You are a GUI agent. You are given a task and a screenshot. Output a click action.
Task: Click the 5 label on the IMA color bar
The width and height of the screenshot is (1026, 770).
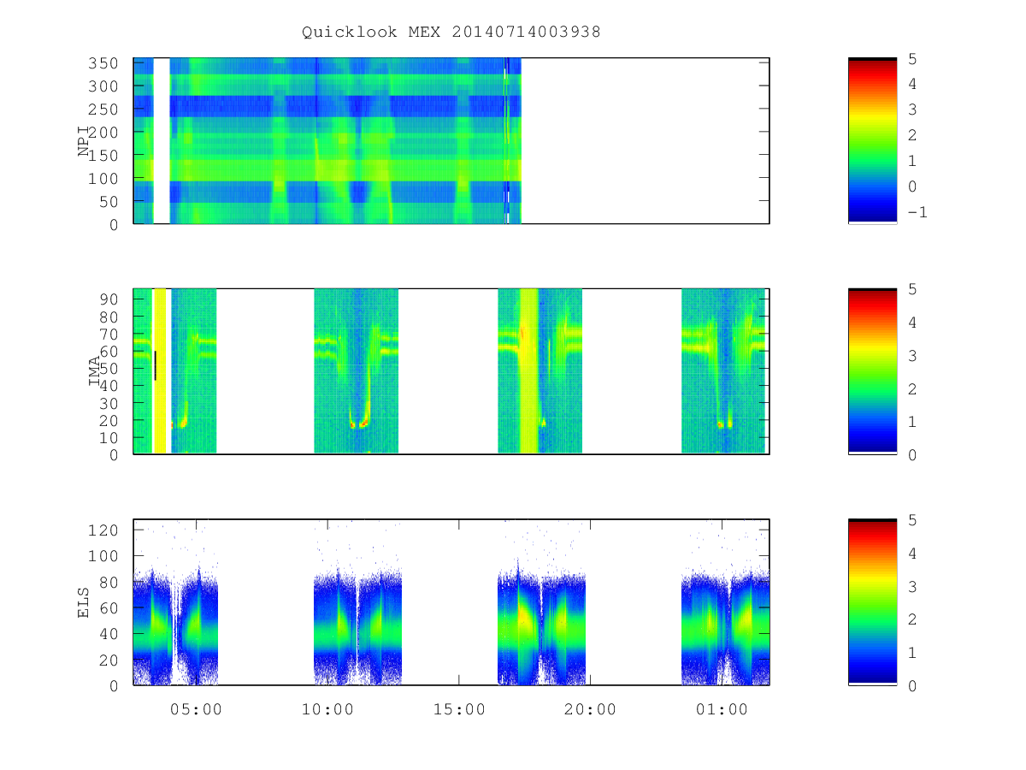pos(911,289)
